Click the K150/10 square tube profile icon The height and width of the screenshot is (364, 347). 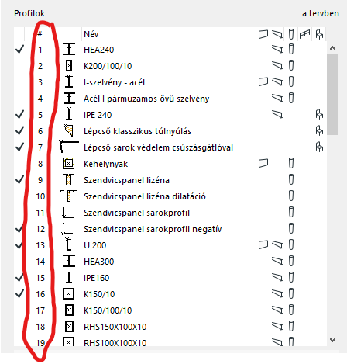coord(69,294)
